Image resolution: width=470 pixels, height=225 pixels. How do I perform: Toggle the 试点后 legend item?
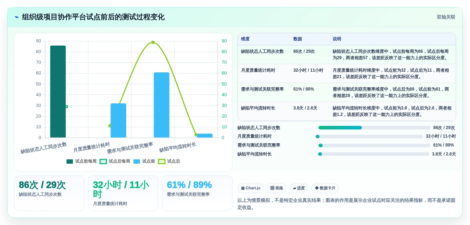169,161
